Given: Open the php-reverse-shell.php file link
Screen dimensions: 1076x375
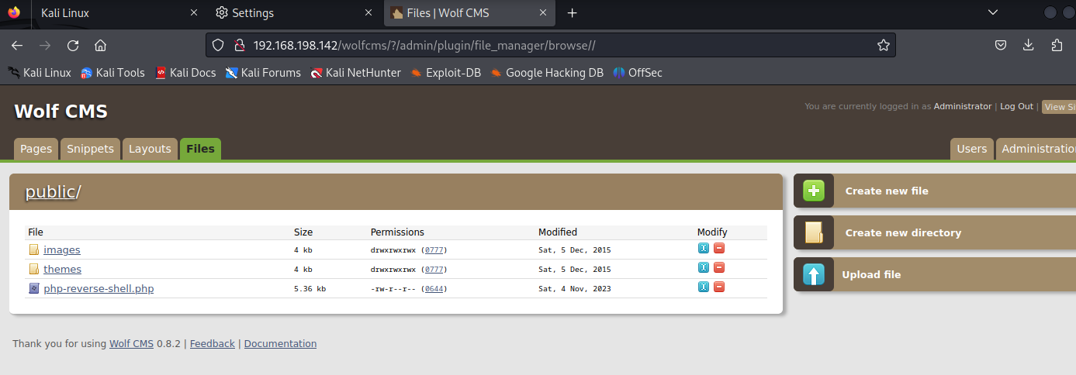Looking at the screenshot, I should [x=99, y=289].
